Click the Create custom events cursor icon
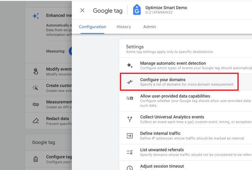 coord(35,88)
